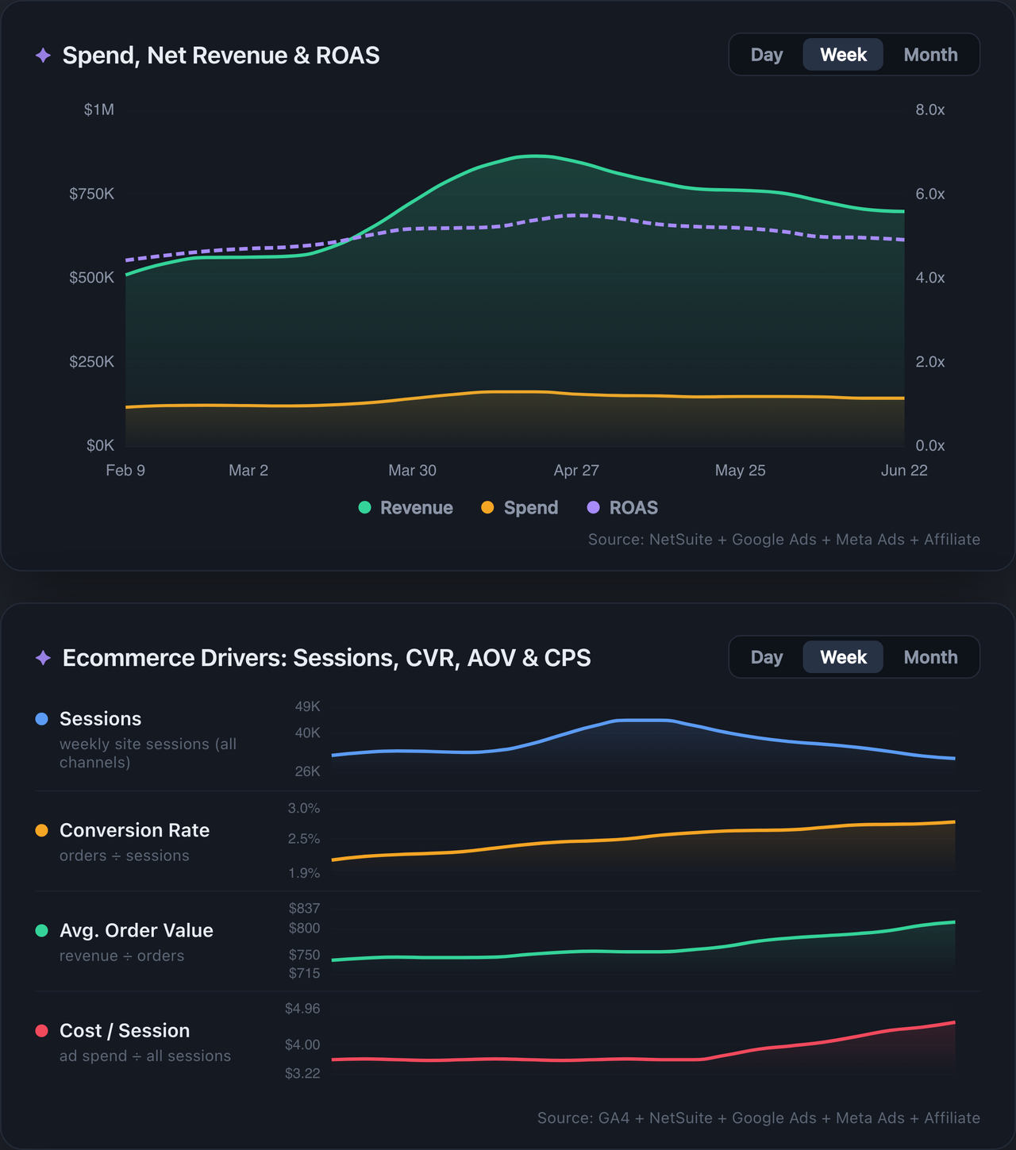This screenshot has height=1150, width=1016.
Task: Click the green Avg. Order Value dot
Action: click(42, 930)
